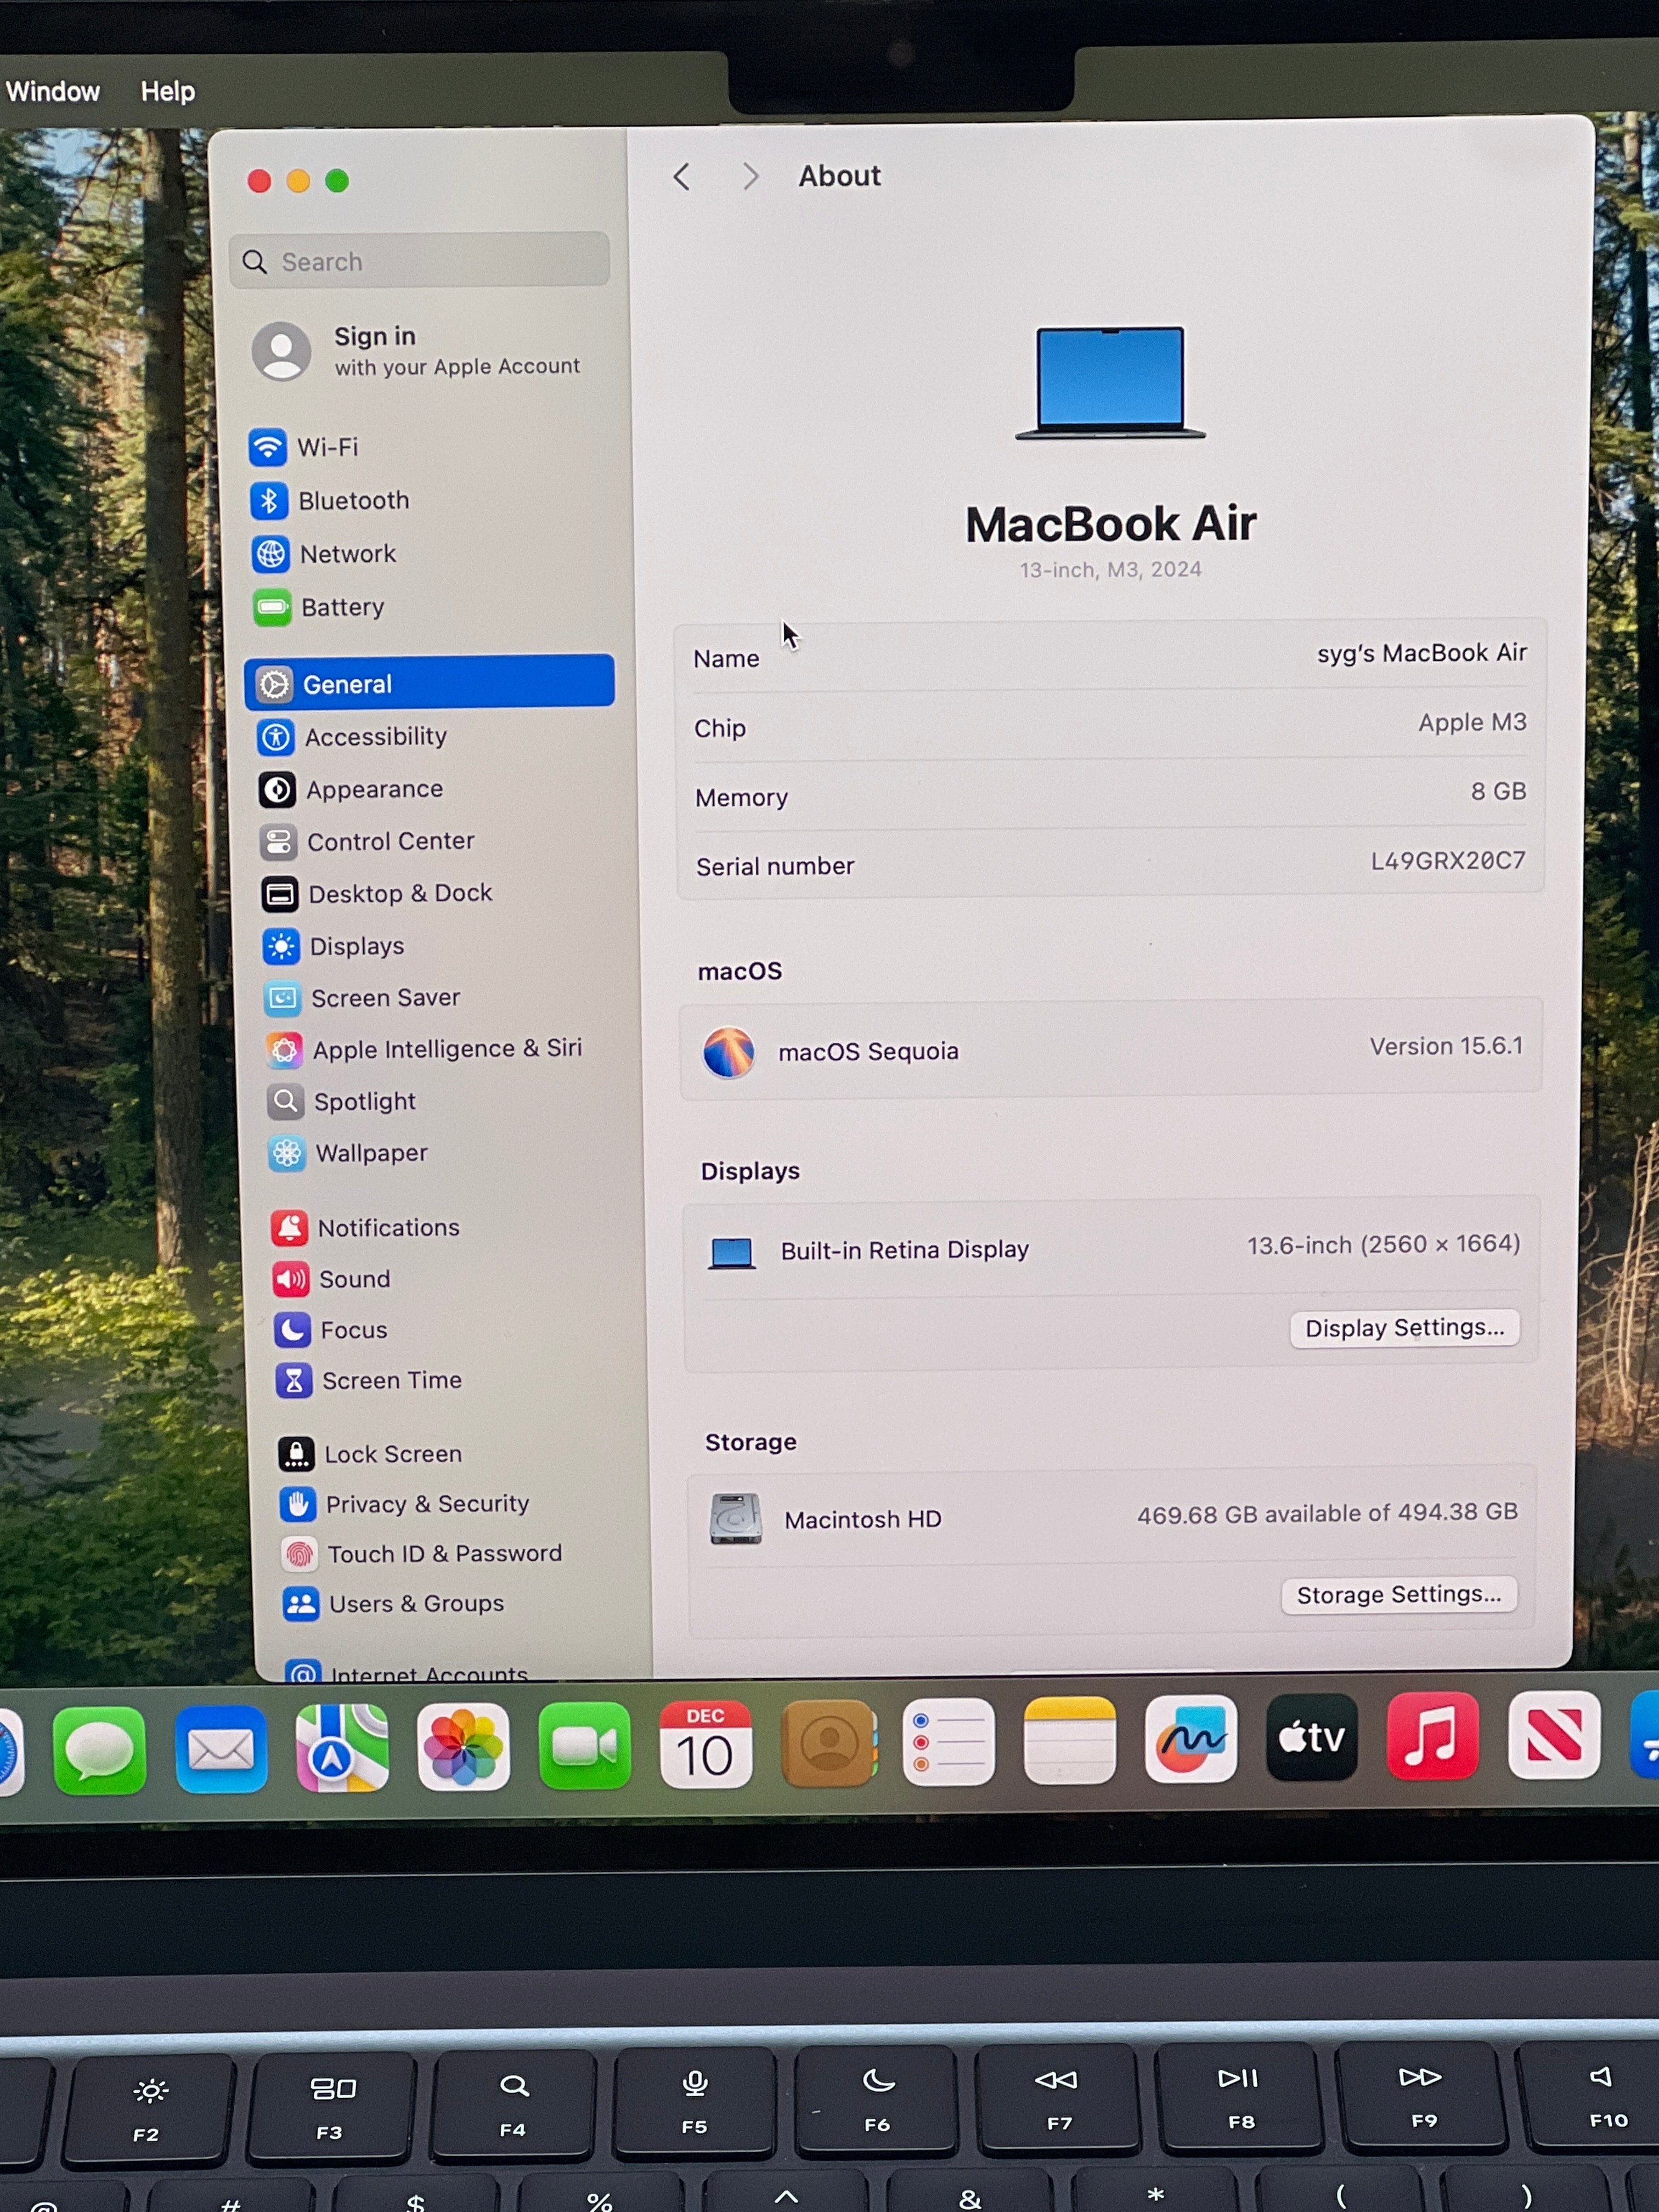Open Screen Time settings
Viewport: 1659px width, 2212px height.
[x=369, y=1380]
